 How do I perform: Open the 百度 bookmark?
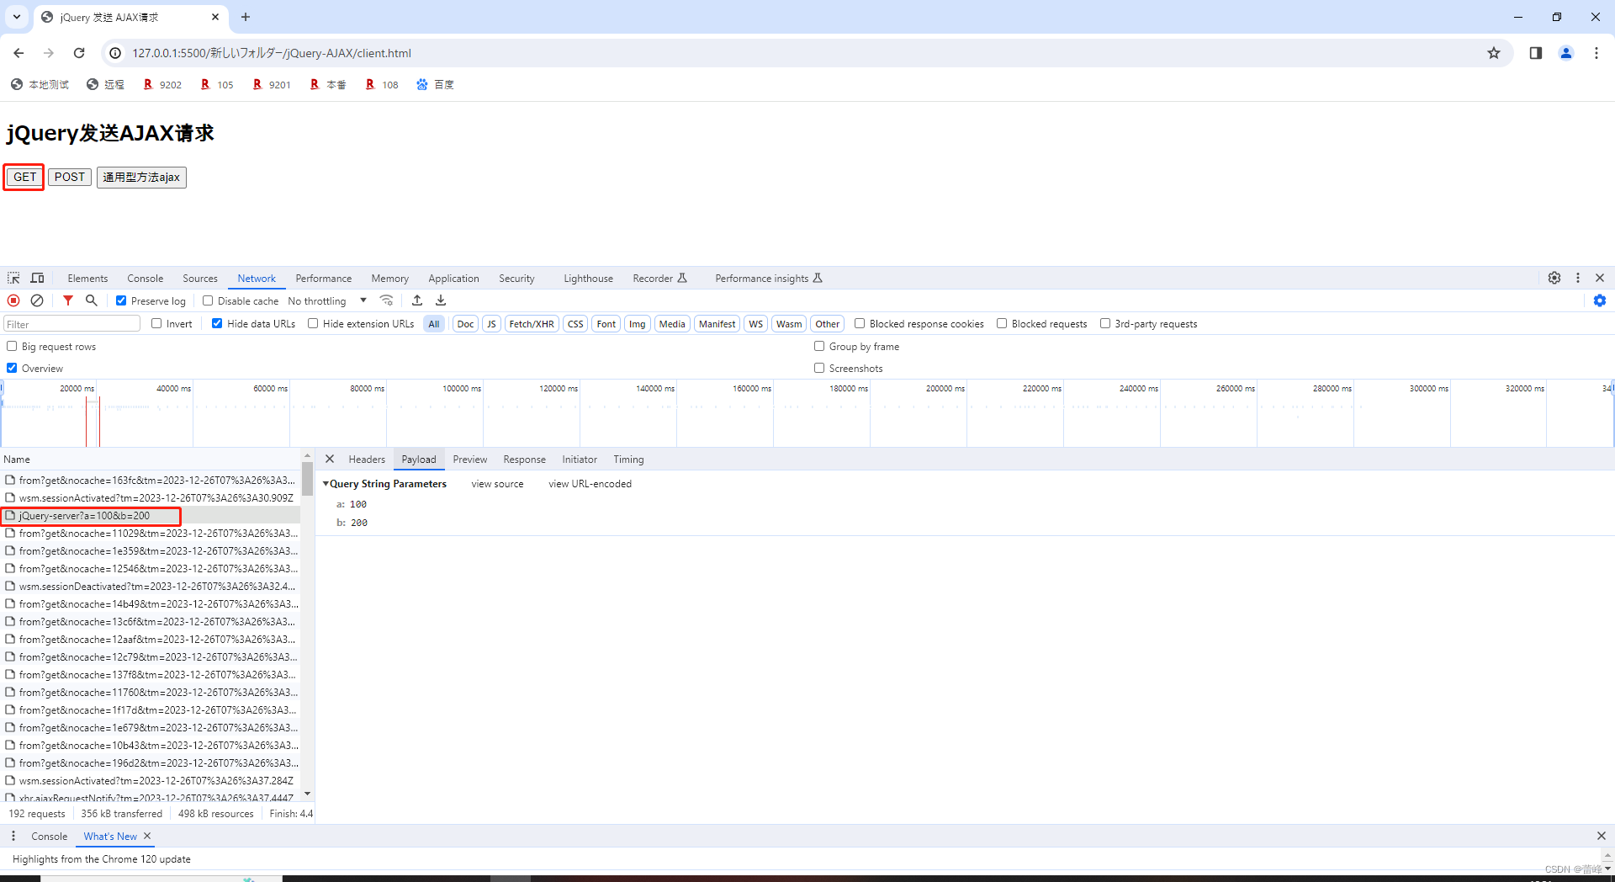coord(436,84)
